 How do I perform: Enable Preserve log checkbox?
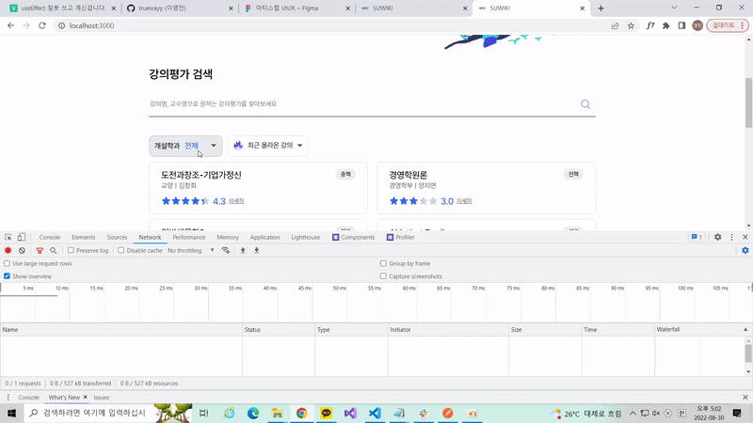tap(71, 250)
